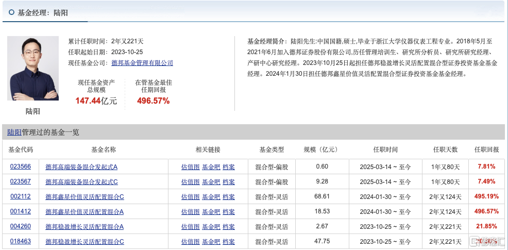
Task: Open 档案 for fund 004260
Action: (229, 227)
